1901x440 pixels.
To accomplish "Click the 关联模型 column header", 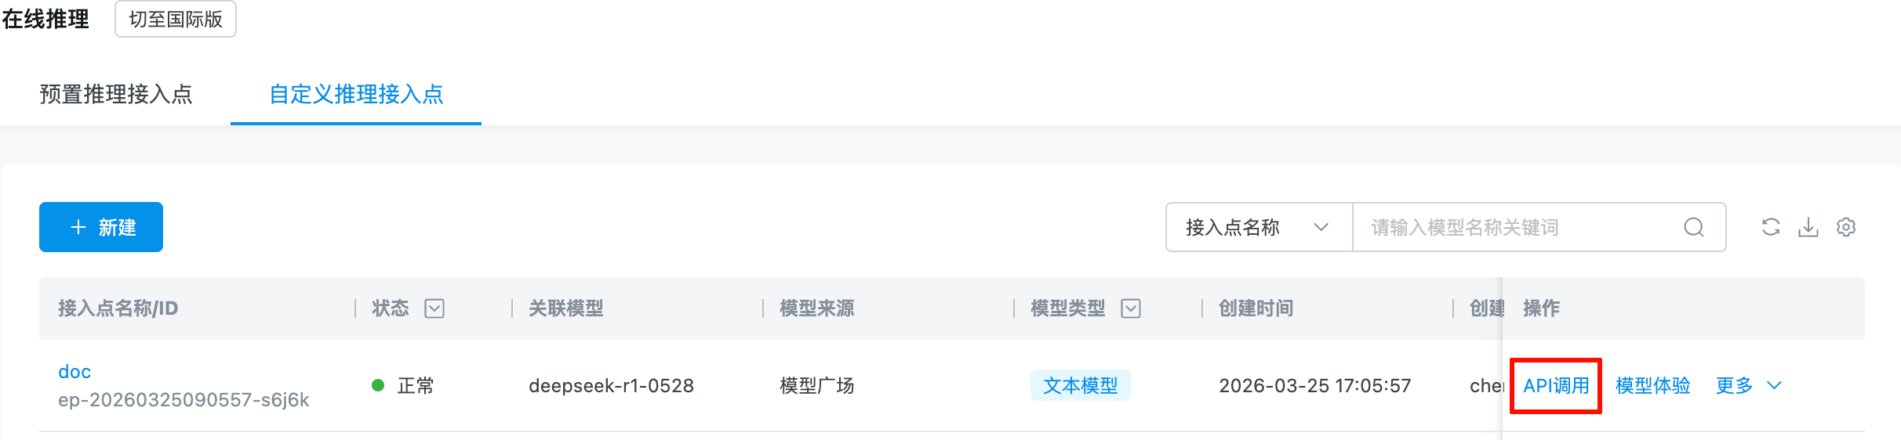I will click(x=565, y=308).
